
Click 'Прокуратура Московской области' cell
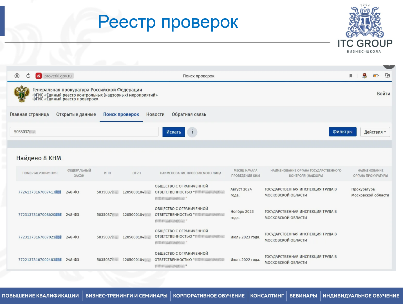(x=370, y=192)
